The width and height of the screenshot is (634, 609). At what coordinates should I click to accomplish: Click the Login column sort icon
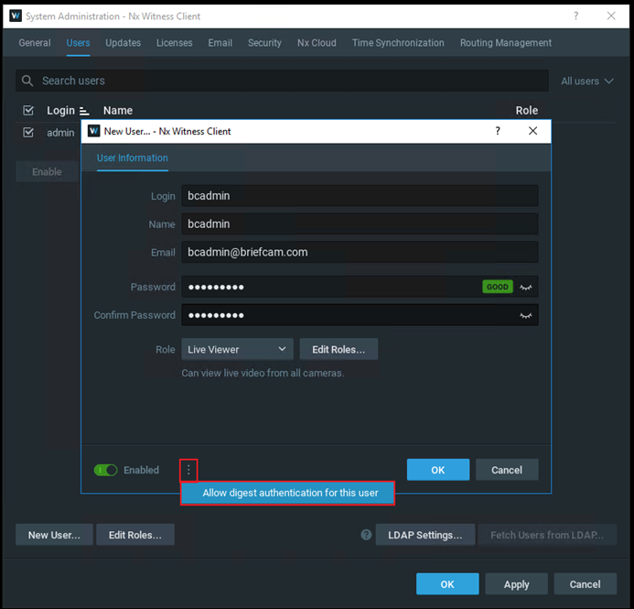pyautogui.click(x=84, y=111)
